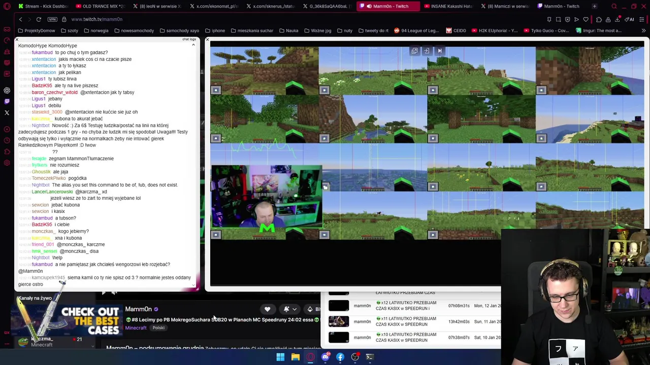This screenshot has height=365, width=650.
Task: Open the tweety do rt bookmark folder
Action: click(373, 30)
